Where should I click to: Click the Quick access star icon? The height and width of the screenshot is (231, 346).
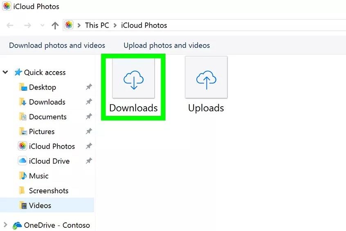[18, 72]
